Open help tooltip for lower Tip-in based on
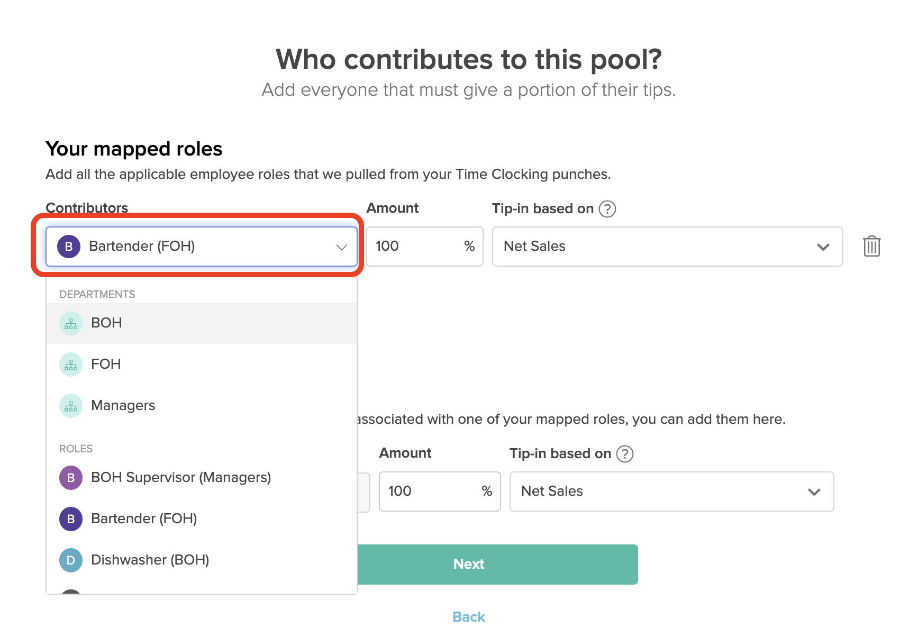The width and height of the screenshot is (909, 637). 624,454
